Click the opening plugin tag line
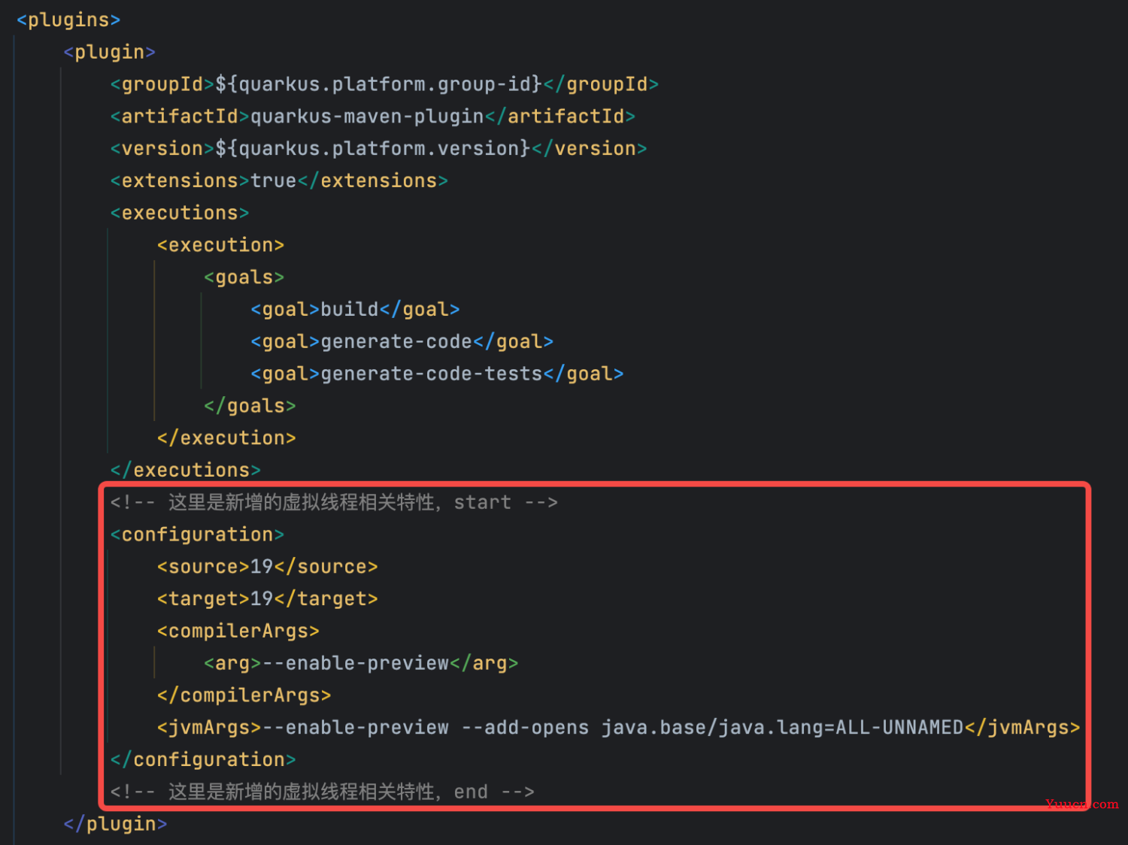This screenshot has height=845, width=1128. coord(110,53)
